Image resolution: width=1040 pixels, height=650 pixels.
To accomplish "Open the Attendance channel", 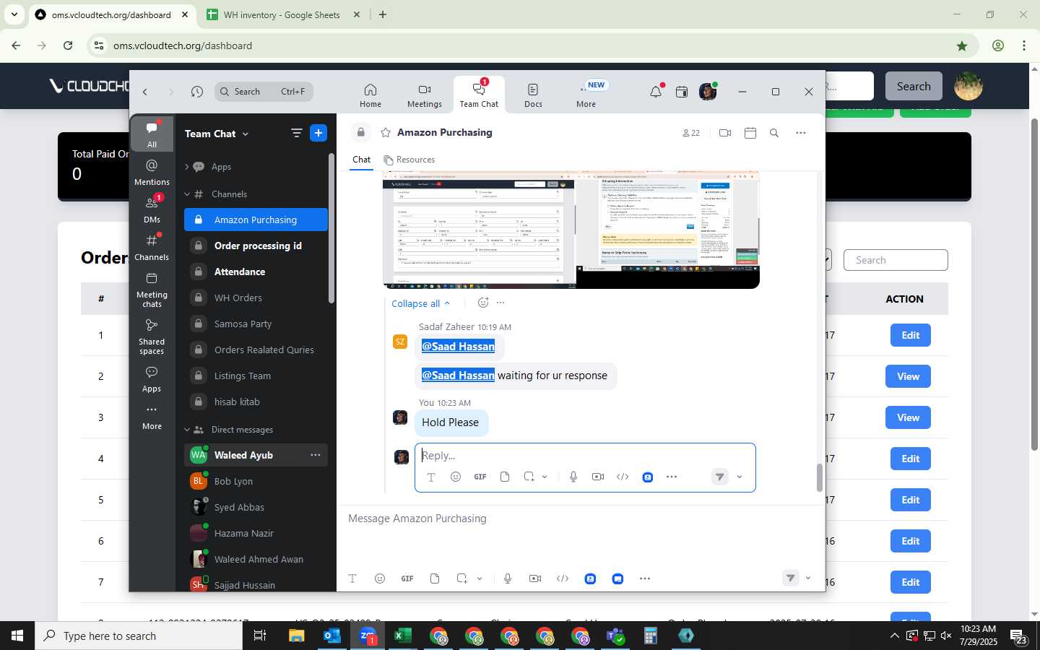I will (256, 272).
